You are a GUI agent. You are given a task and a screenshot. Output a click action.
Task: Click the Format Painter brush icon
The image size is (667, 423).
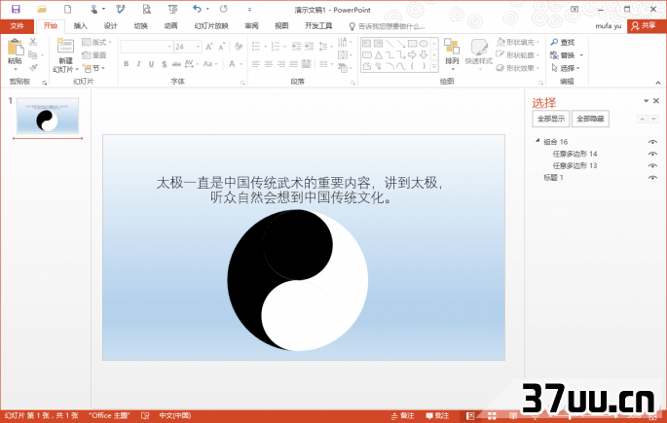[33, 67]
